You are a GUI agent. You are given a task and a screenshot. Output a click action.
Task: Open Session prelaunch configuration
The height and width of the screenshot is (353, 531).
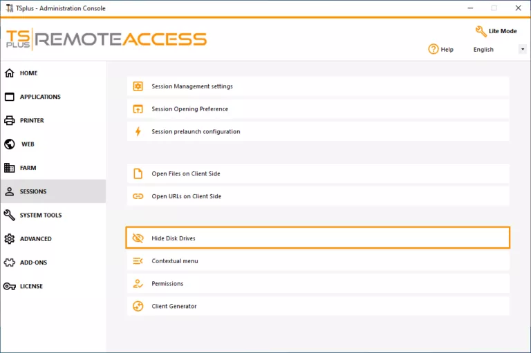(x=196, y=132)
